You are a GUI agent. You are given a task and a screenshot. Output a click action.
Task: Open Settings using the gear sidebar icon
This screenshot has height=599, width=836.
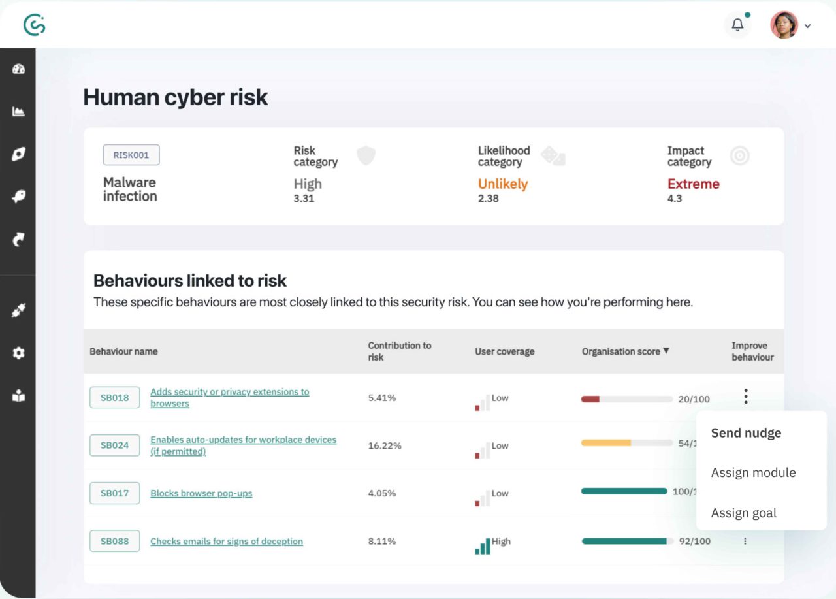pos(18,353)
